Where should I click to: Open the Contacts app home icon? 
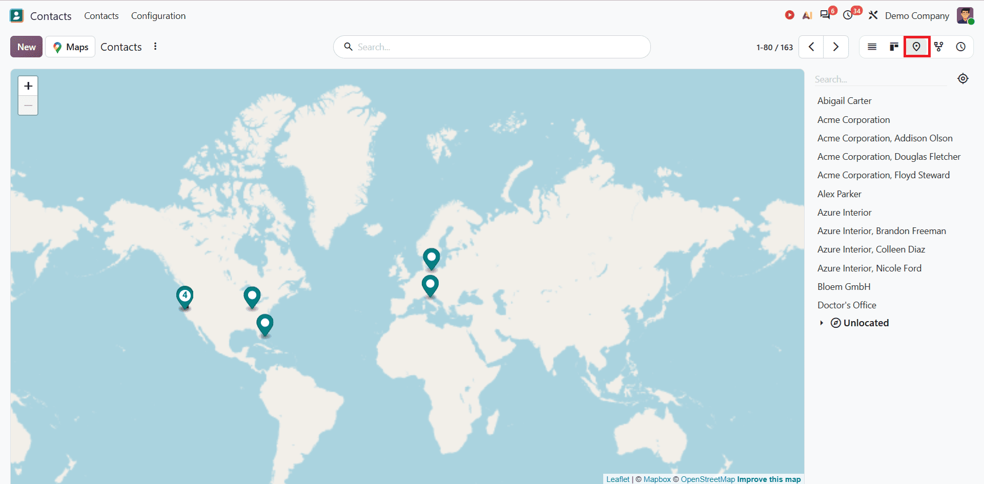pyautogui.click(x=17, y=15)
